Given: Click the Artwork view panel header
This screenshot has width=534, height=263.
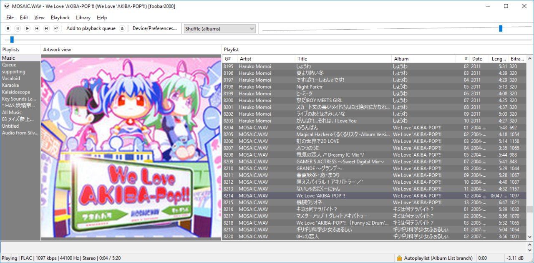Looking at the screenshot, I should [x=57, y=49].
